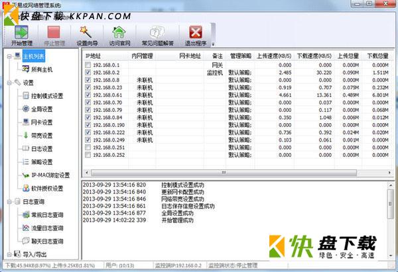The height and width of the screenshot is (272, 398).
Task: Click the 开始管理 start icon
Action: 22,32
